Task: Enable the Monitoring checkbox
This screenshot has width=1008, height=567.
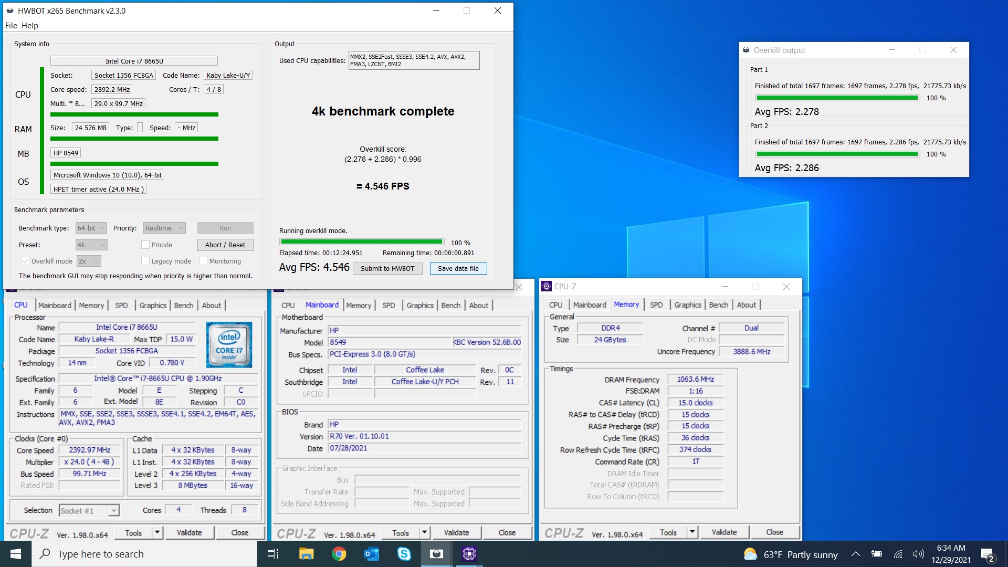Action: pyautogui.click(x=203, y=261)
